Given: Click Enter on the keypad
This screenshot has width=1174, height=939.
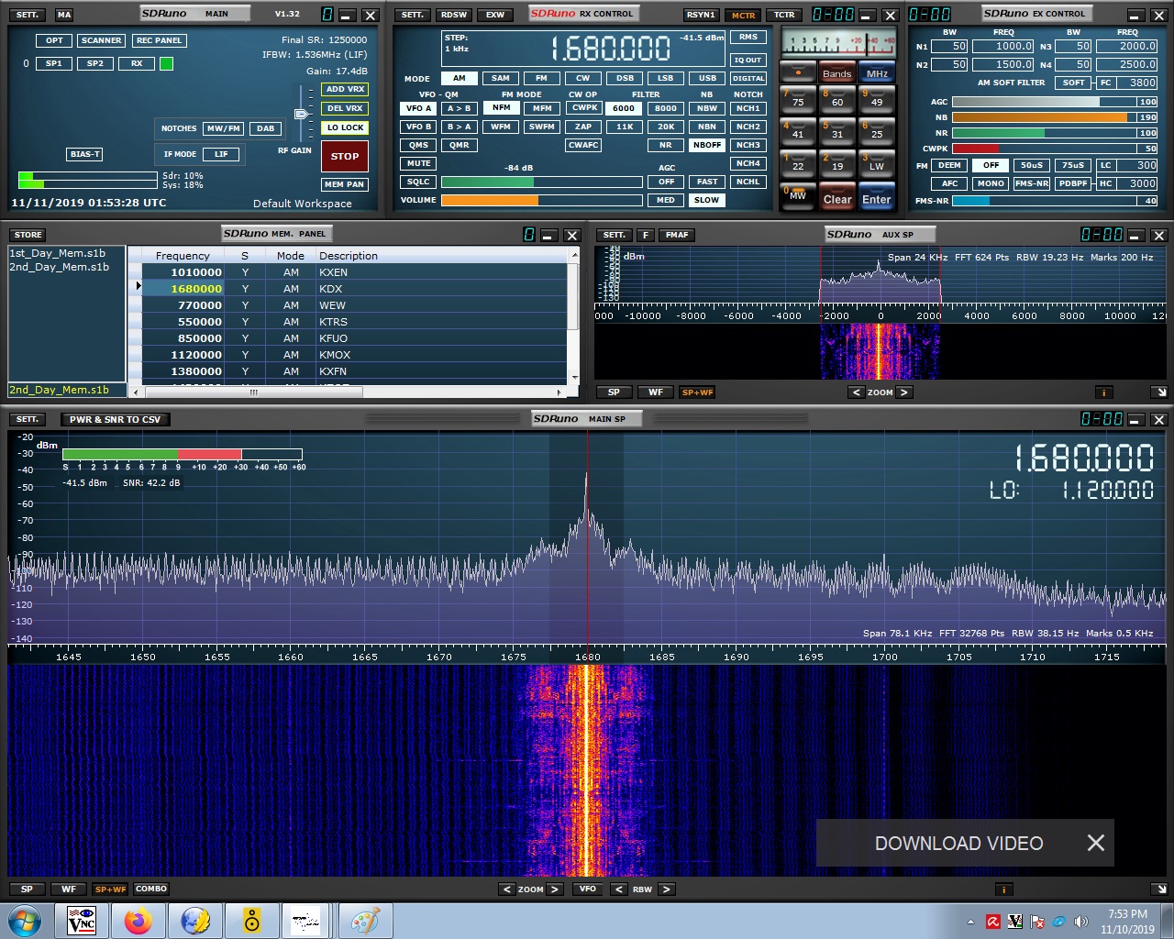Looking at the screenshot, I should point(876,199).
